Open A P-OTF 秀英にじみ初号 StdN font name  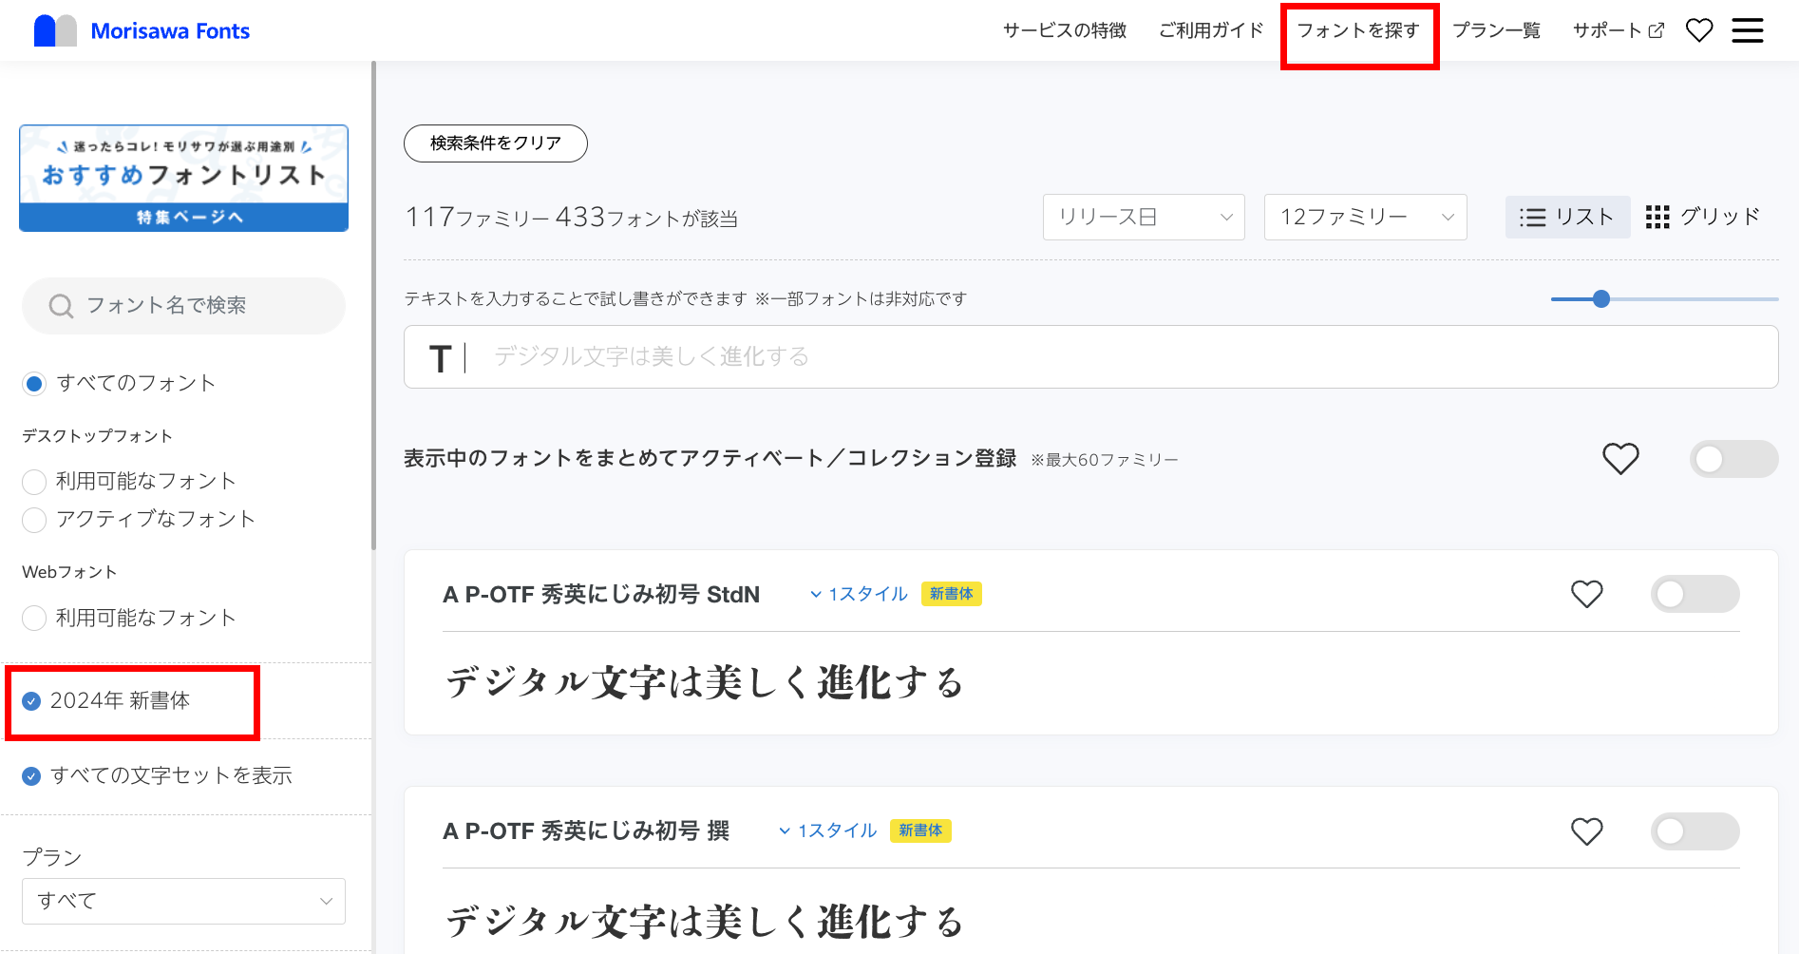tap(601, 594)
